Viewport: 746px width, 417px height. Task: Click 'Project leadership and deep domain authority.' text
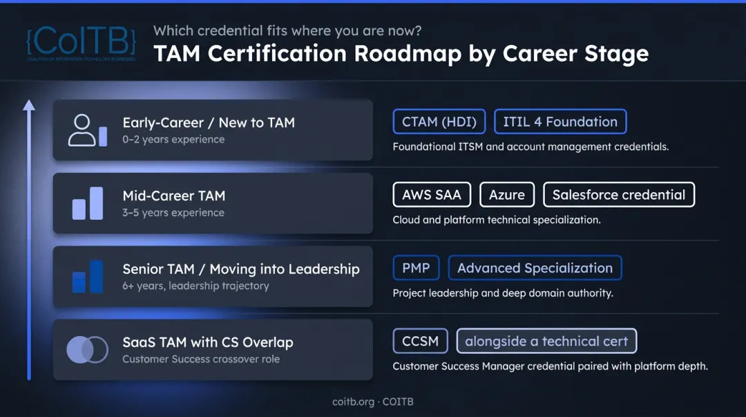(502, 293)
